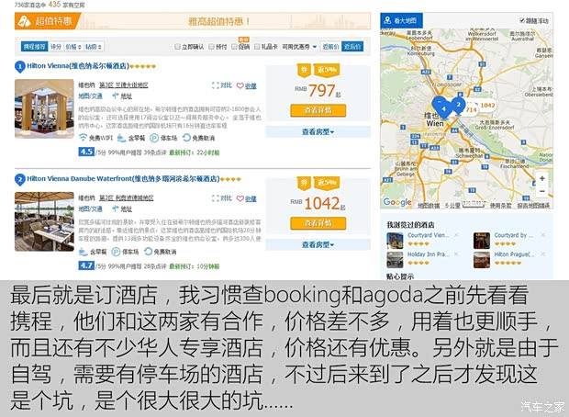Toggle 跟随浮动 checkbox above the map
569x417 pixels.
tap(522, 21)
